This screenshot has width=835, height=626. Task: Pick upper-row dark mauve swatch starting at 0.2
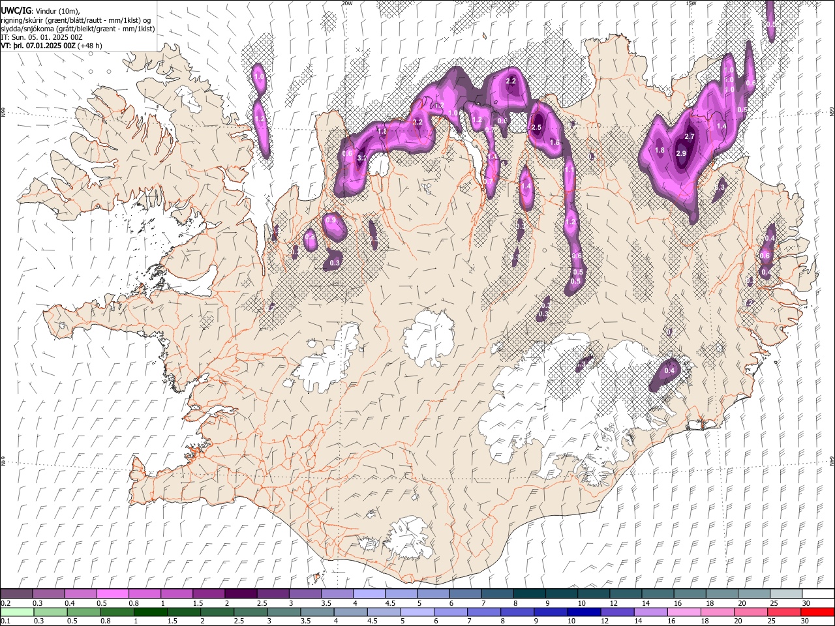point(16,594)
